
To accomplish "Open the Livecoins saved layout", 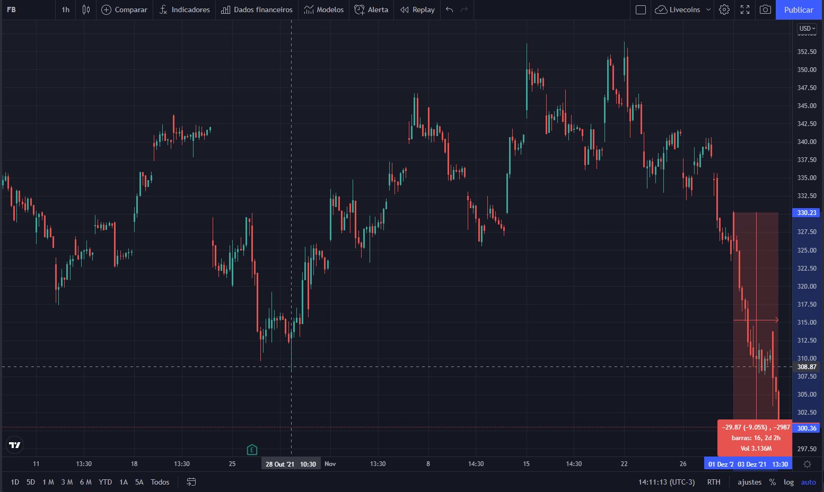I will [x=678, y=10].
